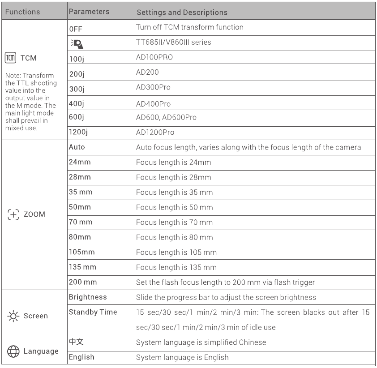Click the Screen brightness sun icon

tap(13, 316)
